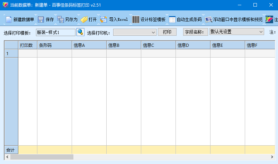Image resolution: width=278 pixels, height=164 pixels.
Task: Click the application logo in title bar
Action: pyautogui.click(x=5, y=5)
